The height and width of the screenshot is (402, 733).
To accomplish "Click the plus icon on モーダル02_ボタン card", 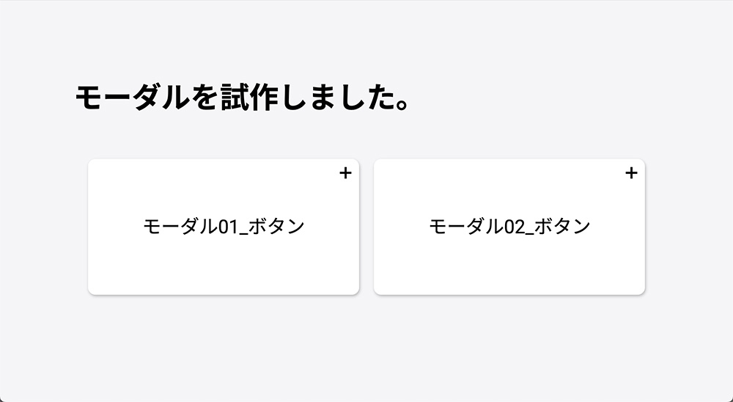I will (x=631, y=173).
